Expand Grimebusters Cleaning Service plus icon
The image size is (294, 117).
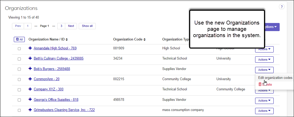coord(30,110)
